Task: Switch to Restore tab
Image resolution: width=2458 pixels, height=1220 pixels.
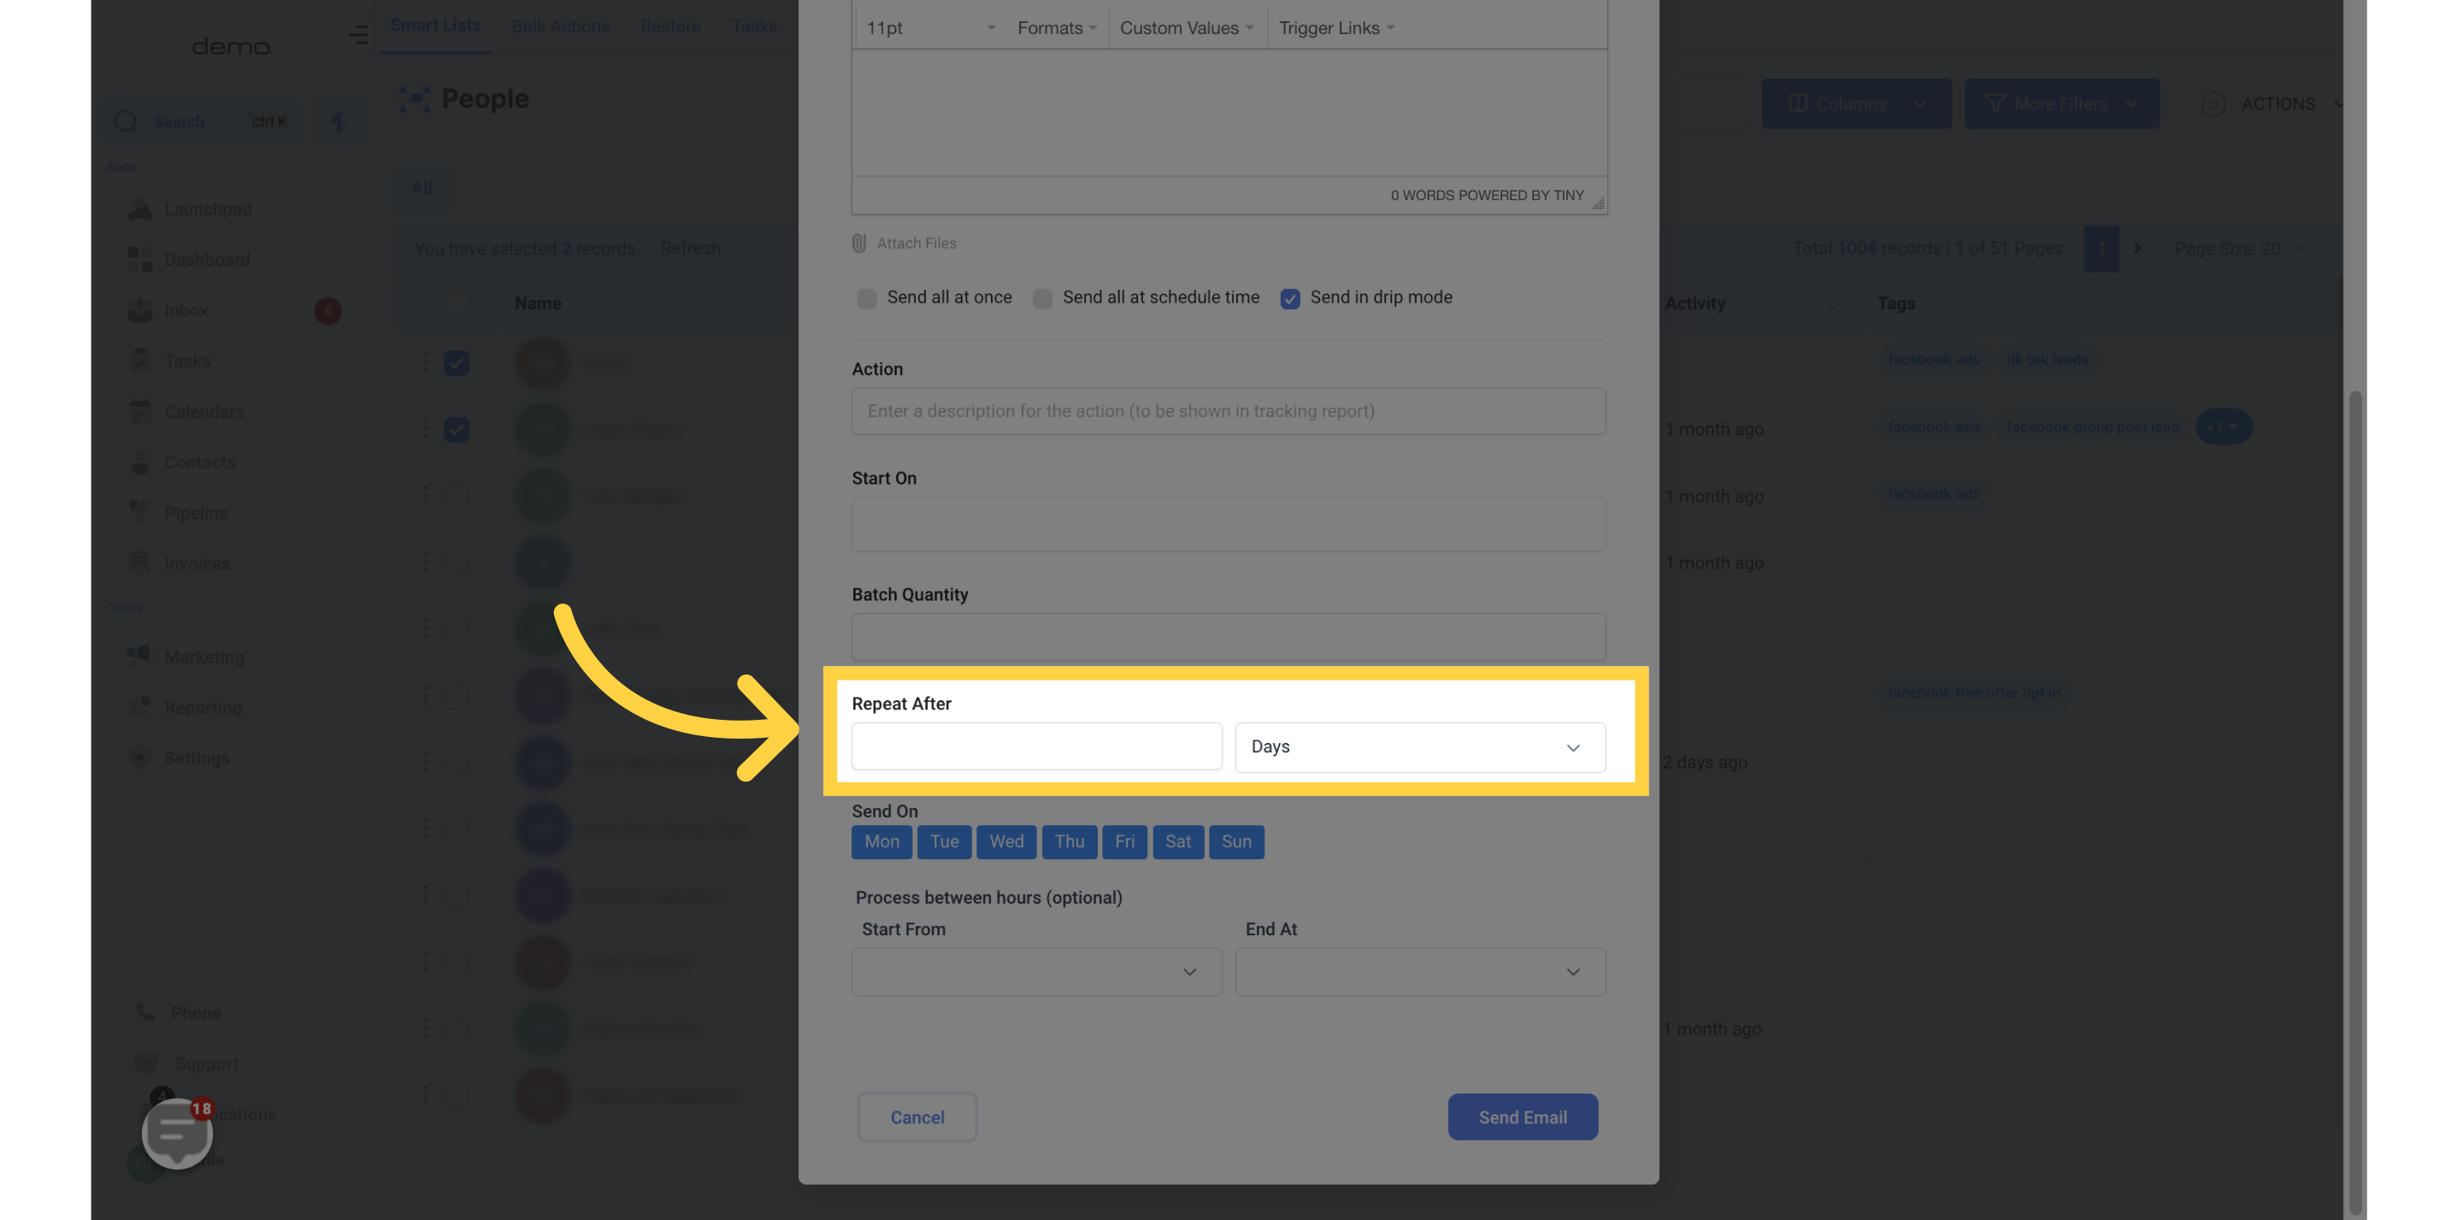Action: [669, 27]
